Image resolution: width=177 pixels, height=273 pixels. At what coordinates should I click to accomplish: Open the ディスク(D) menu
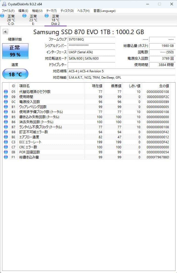point(67,11)
